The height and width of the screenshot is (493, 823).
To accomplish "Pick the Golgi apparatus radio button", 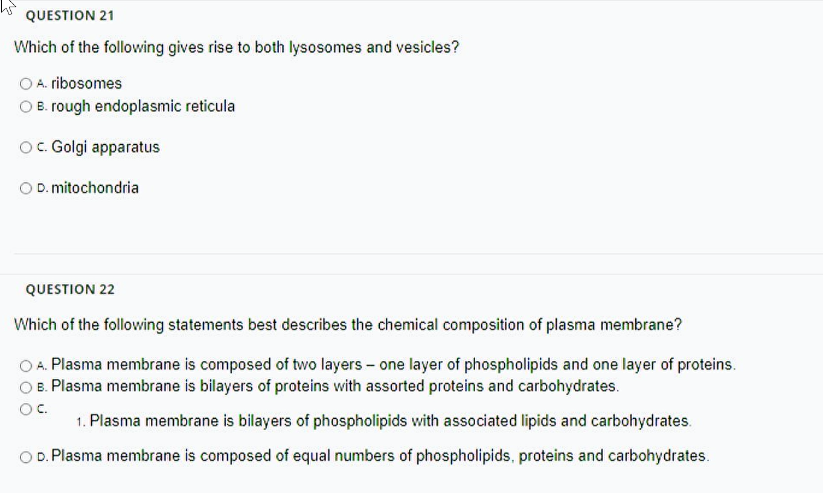I will [26, 147].
